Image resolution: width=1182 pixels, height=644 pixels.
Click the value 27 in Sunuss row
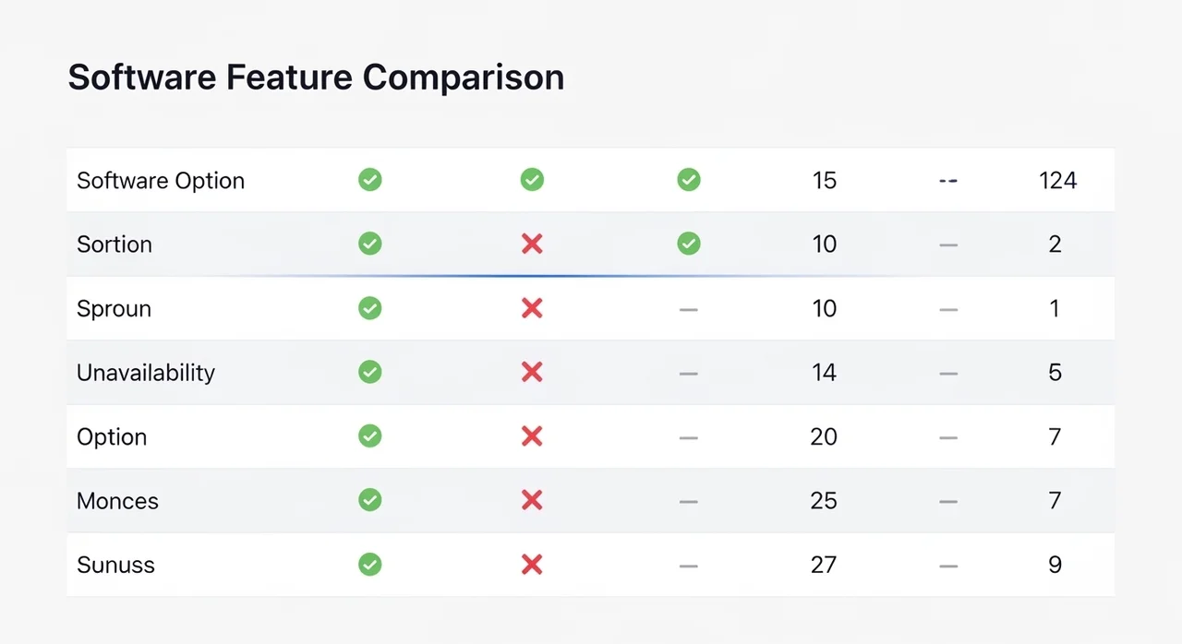[x=824, y=565]
